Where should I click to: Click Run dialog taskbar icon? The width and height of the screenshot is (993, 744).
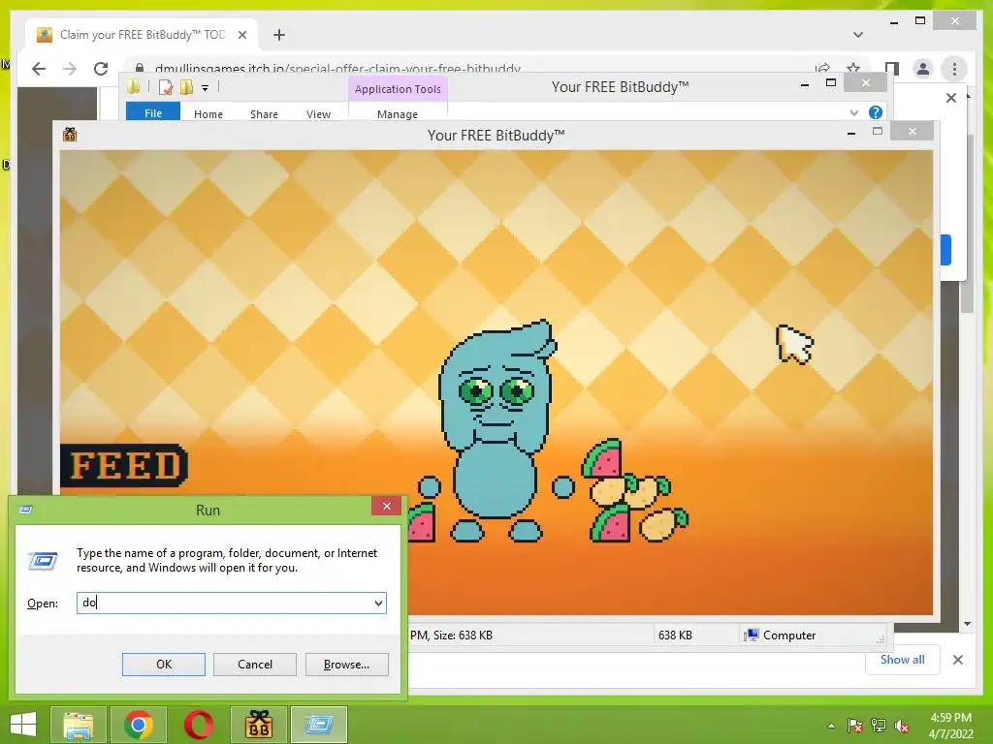point(319,725)
